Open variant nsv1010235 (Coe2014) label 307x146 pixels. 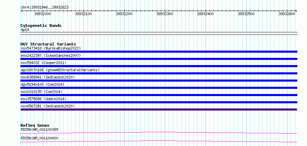click(x=41, y=92)
